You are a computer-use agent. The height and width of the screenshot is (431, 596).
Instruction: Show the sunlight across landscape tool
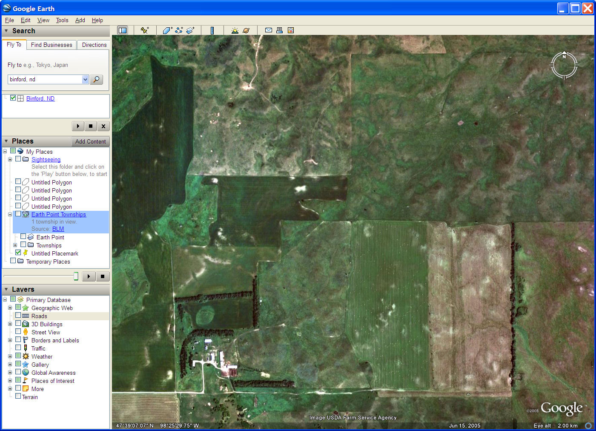[235, 30]
